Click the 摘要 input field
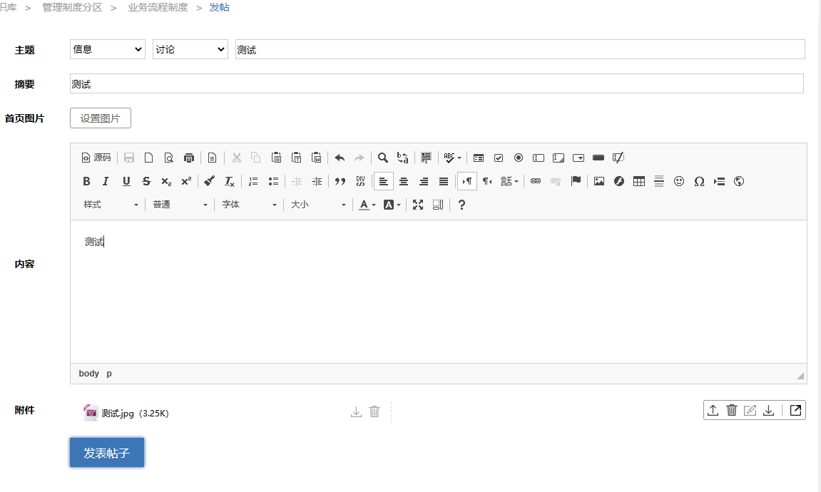Image resolution: width=821 pixels, height=492 pixels. click(437, 83)
